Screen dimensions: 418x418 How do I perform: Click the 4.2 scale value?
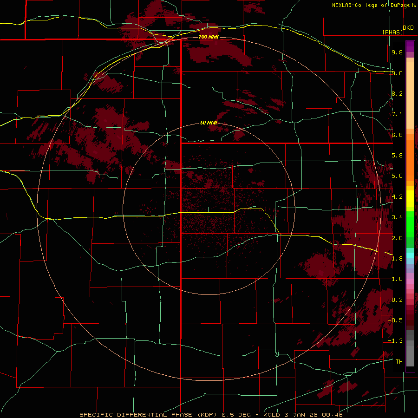click(397, 197)
